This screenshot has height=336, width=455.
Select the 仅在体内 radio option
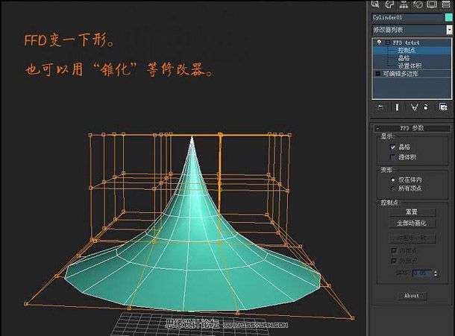click(392, 180)
